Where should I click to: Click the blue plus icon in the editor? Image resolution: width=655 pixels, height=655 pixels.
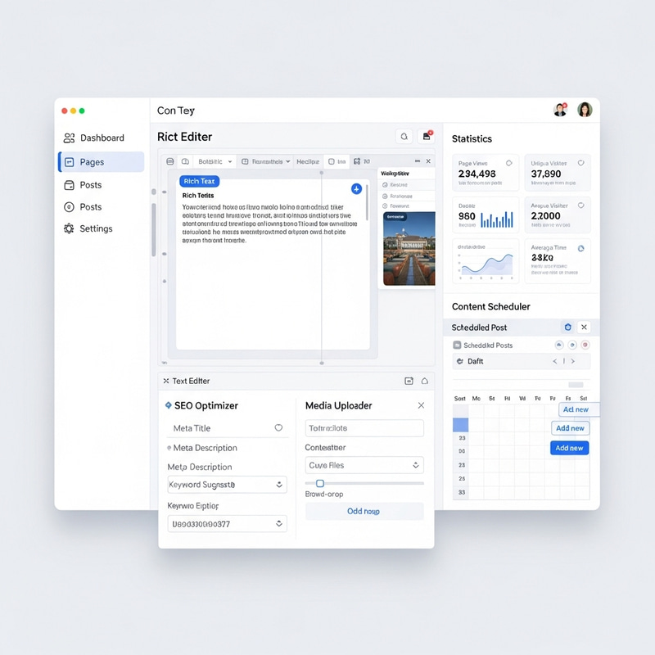[356, 189]
